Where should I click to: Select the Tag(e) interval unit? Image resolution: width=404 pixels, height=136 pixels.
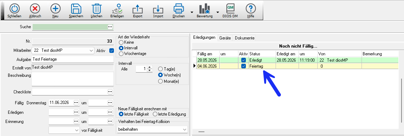coord(161,69)
